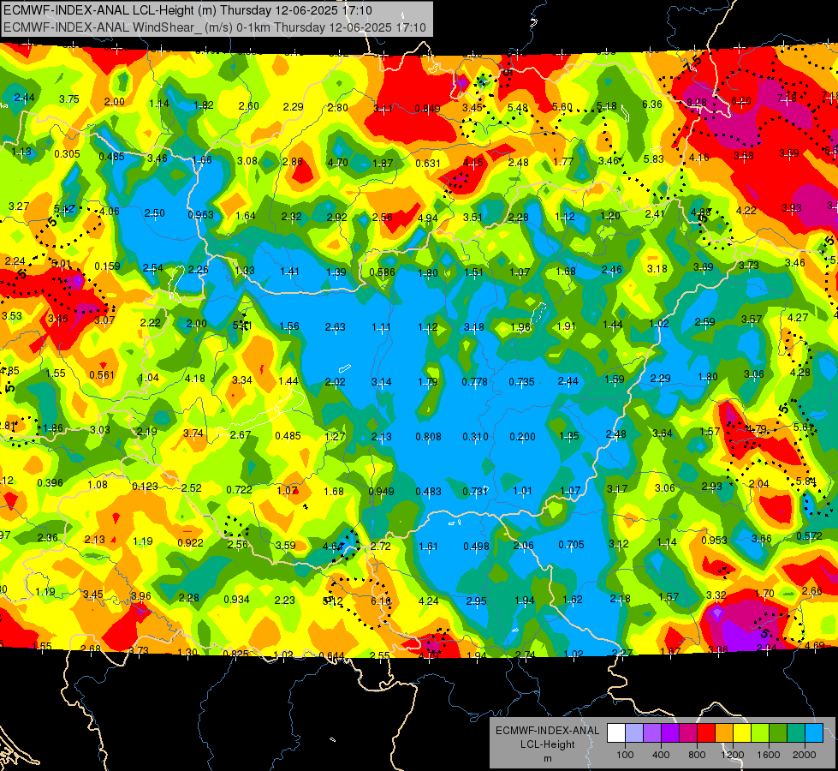The width and height of the screenshot is (838, 771).
Task: Click the wind shear value '5.83'
Action: coord(654,158)
